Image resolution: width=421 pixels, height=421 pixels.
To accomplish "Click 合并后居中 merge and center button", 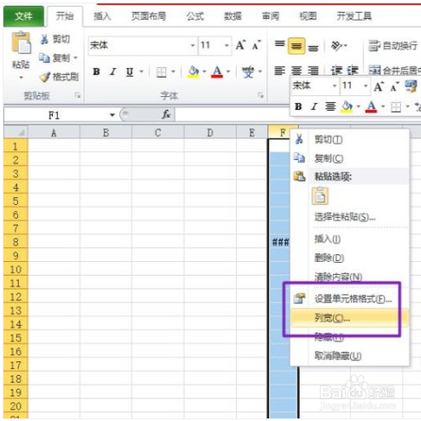I will 394,70.
